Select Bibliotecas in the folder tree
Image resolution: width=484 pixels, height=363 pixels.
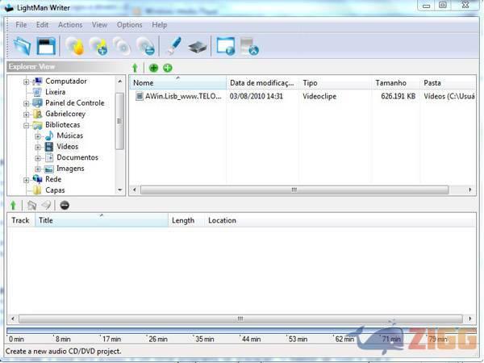click(x=63, y=125)
